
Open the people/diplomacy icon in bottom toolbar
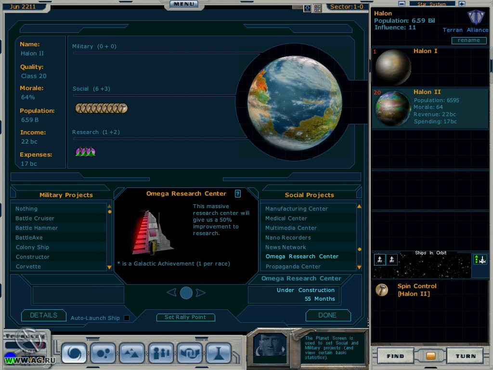pyautogui.click(x=161, y=353)
